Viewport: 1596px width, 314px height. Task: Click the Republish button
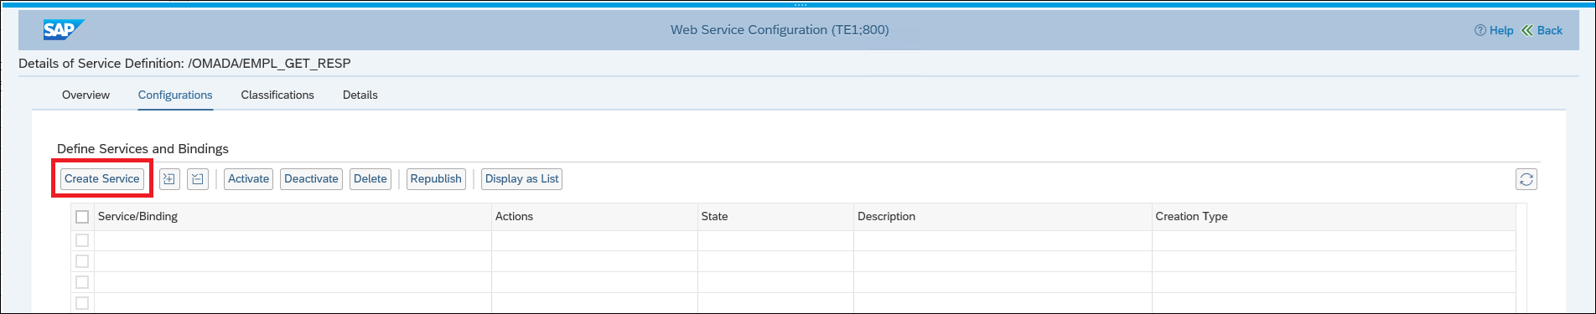436,179
